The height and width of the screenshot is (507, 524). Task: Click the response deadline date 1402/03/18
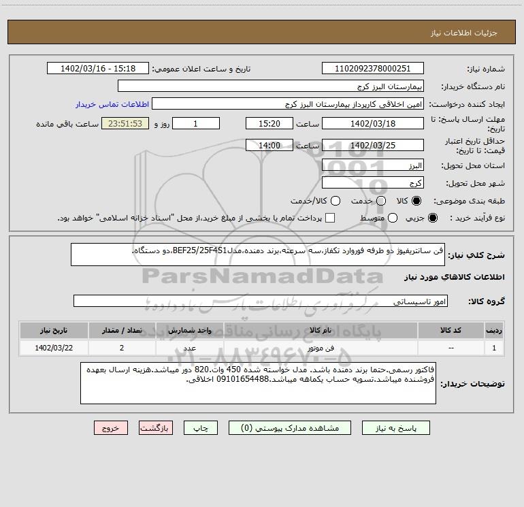pos(373,123)
